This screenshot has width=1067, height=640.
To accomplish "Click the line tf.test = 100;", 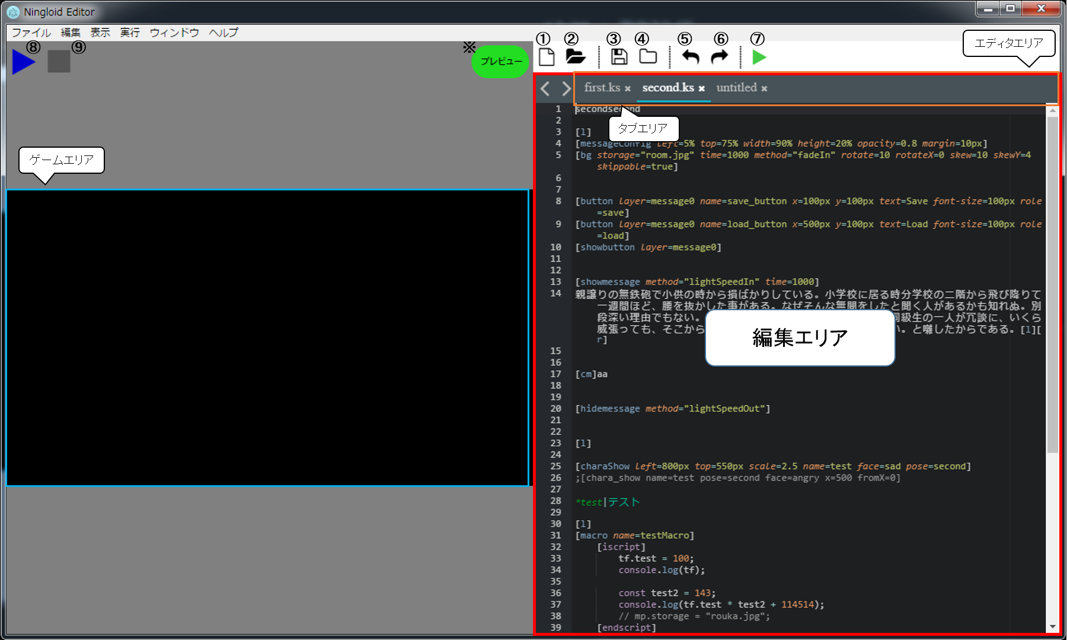I will pos(656,559).
